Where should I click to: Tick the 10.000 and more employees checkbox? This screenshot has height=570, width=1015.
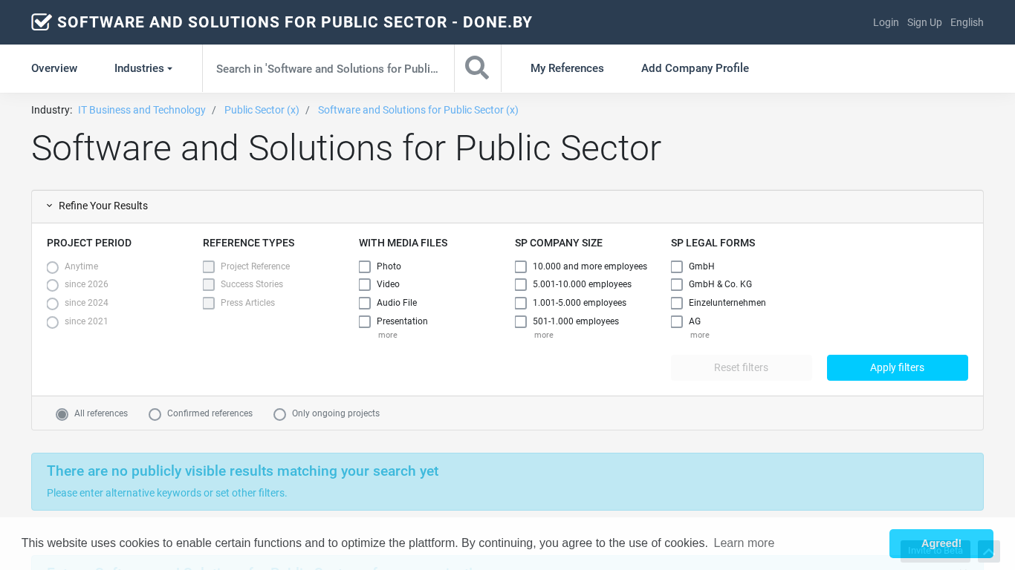[521, 266]
